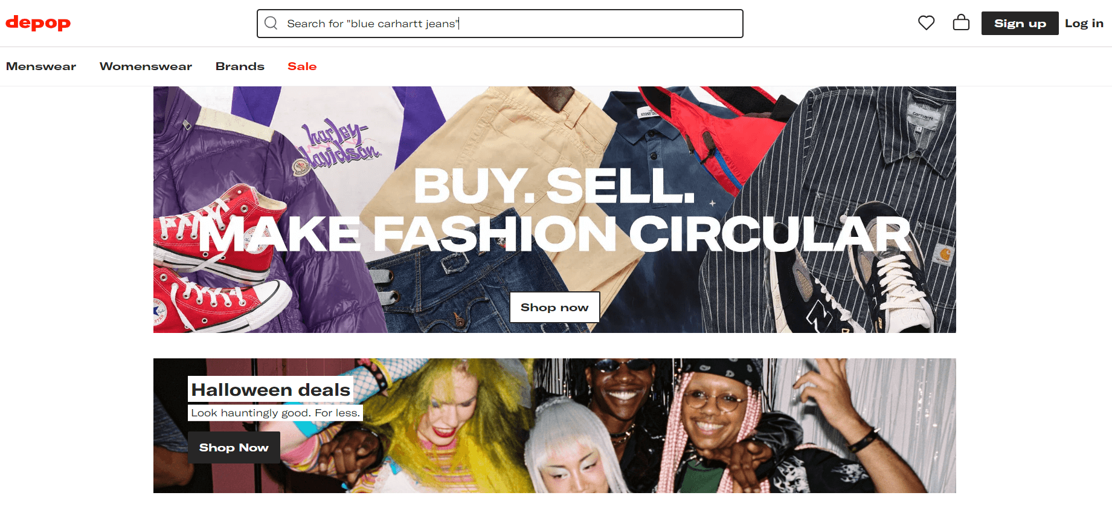Click the Log in link
This screenshot has height=507, width=1112.
click(x=1084, y=24)
